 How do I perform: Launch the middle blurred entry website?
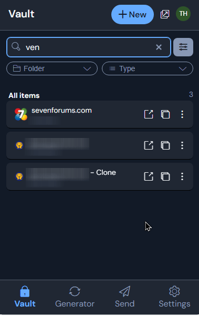pos(149,145)
